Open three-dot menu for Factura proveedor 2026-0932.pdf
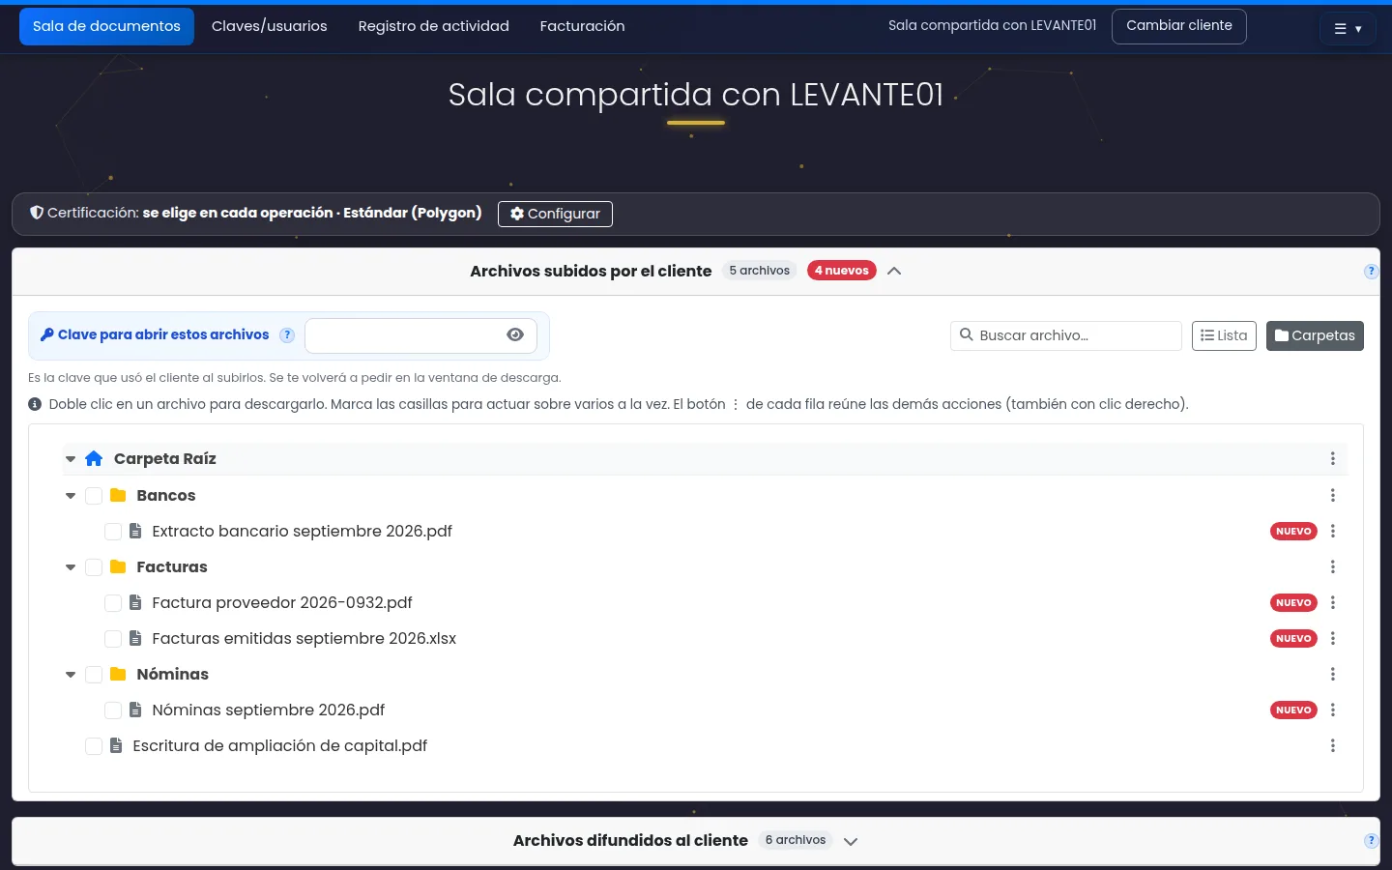Viewport: 1392px width, 870px height. pos(1333,603)
